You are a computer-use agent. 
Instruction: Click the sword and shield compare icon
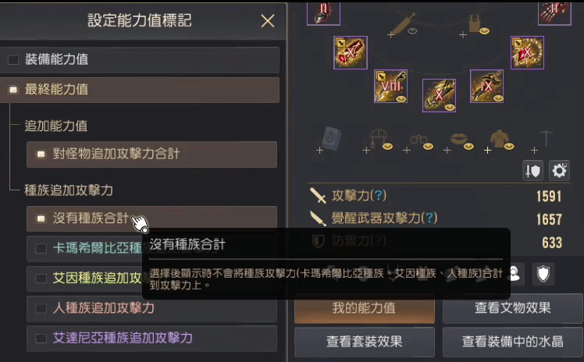coord(532,171)
